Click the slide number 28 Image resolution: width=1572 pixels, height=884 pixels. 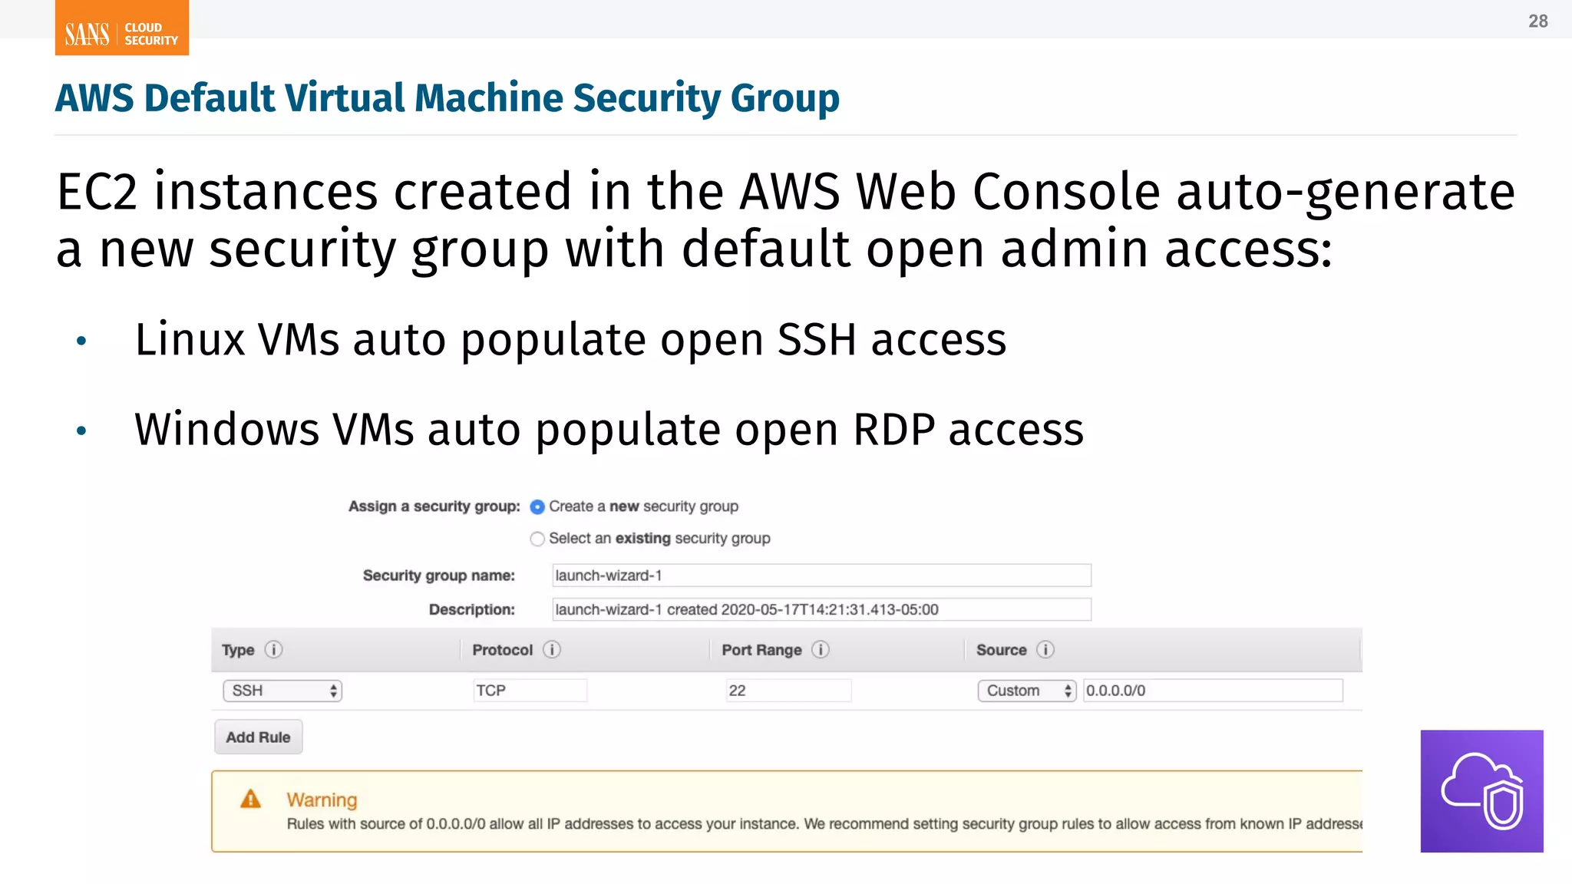pos(1537,21)
